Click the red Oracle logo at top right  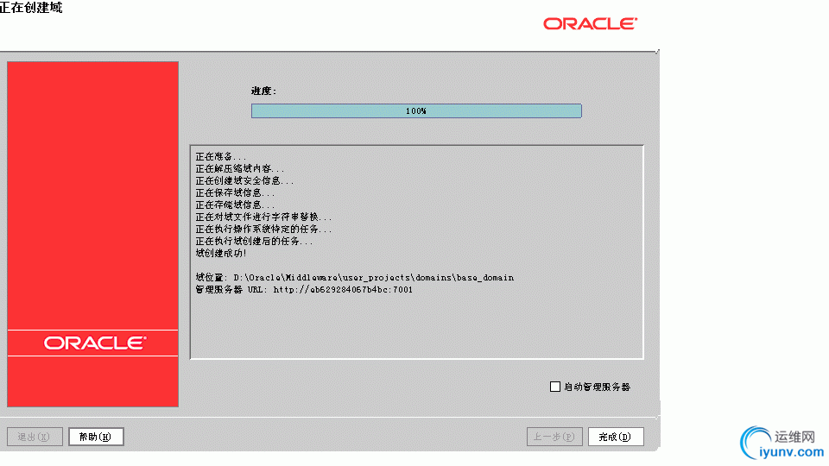pyautogui.click(x=590, y=24)
